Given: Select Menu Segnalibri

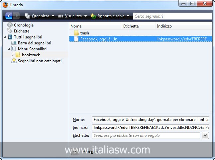Looking at the screenshot, I should tap(32, 49).
